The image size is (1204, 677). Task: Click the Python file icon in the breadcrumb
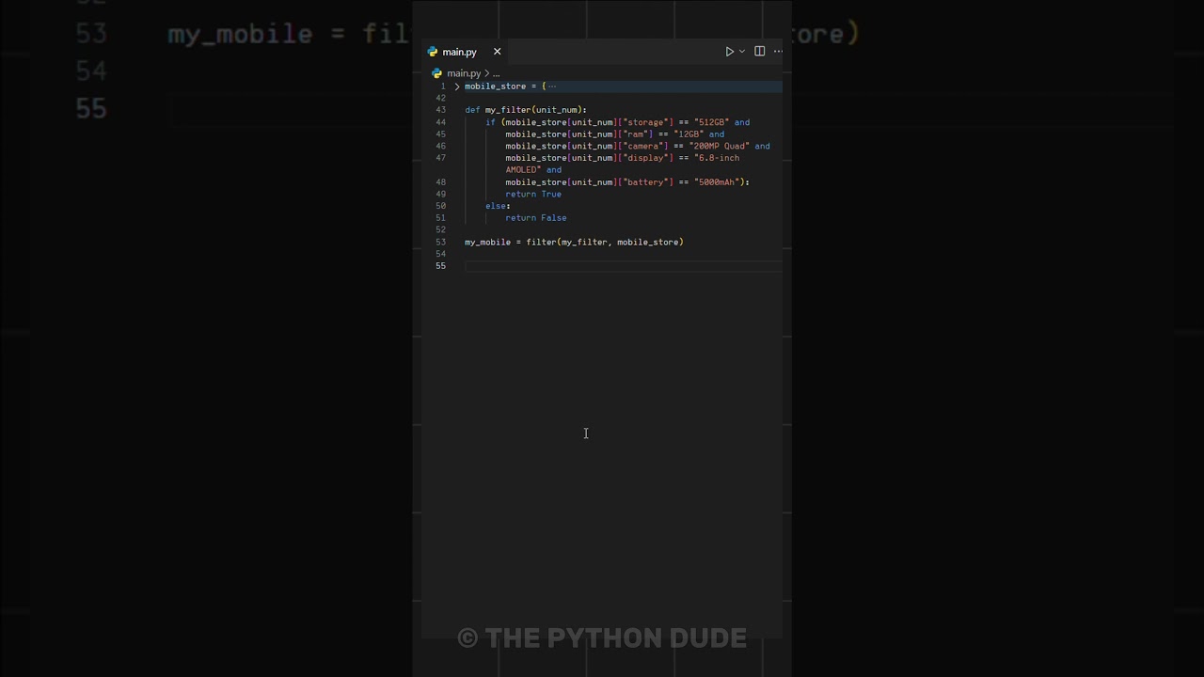pos(436,73)
